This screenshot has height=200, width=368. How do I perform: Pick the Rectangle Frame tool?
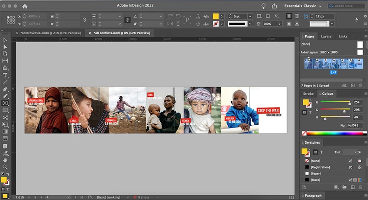click(5, 103)
